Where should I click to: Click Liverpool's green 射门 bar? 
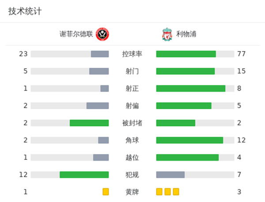[185, 71]
